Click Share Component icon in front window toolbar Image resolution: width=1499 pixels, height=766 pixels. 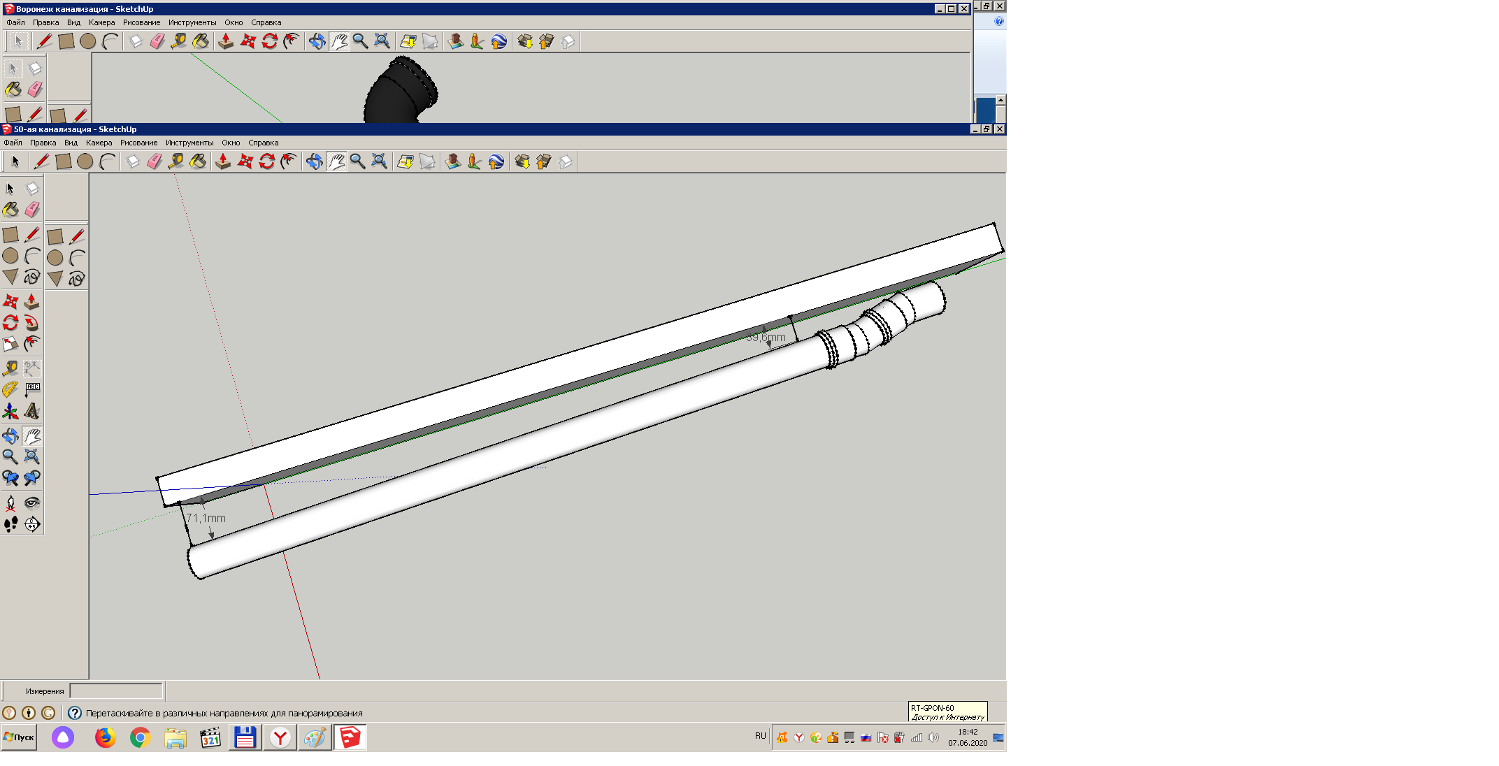click(x=566, y=161)
